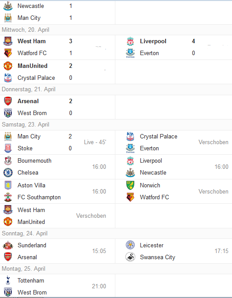Click the ManUnited crest above Crystal Palace 2-0

click(x=8, y=66)
